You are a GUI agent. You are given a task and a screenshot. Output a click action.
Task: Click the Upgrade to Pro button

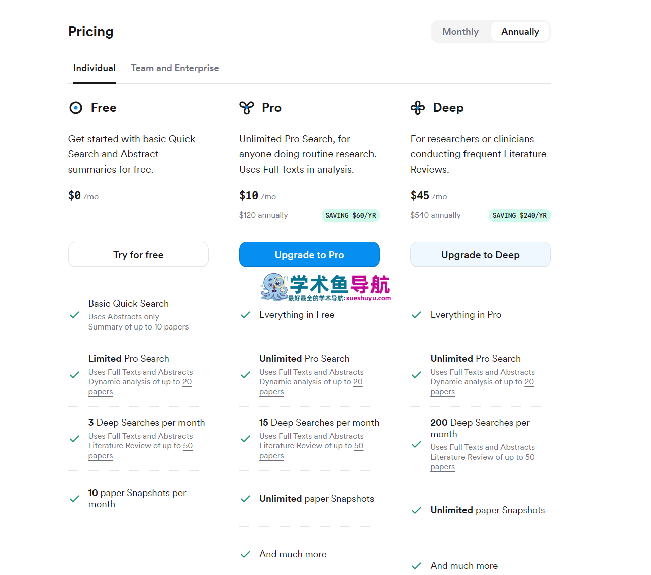click(309, 255)
